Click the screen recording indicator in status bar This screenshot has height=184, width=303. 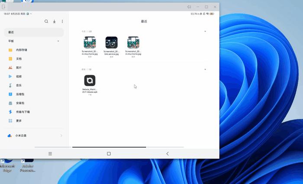click(28, 14)
